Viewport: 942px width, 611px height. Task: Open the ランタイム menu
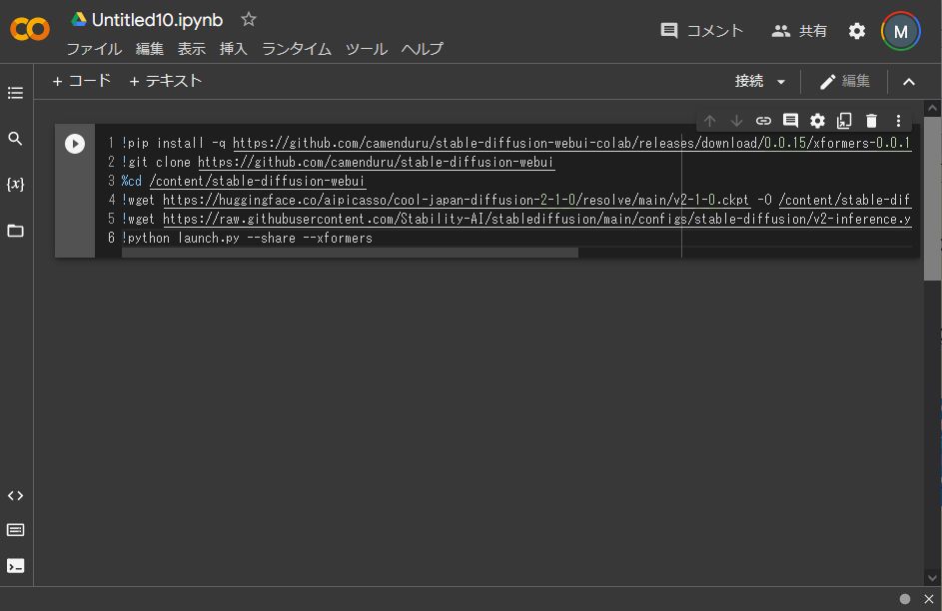pyautogui.click(x=296, y=49)
